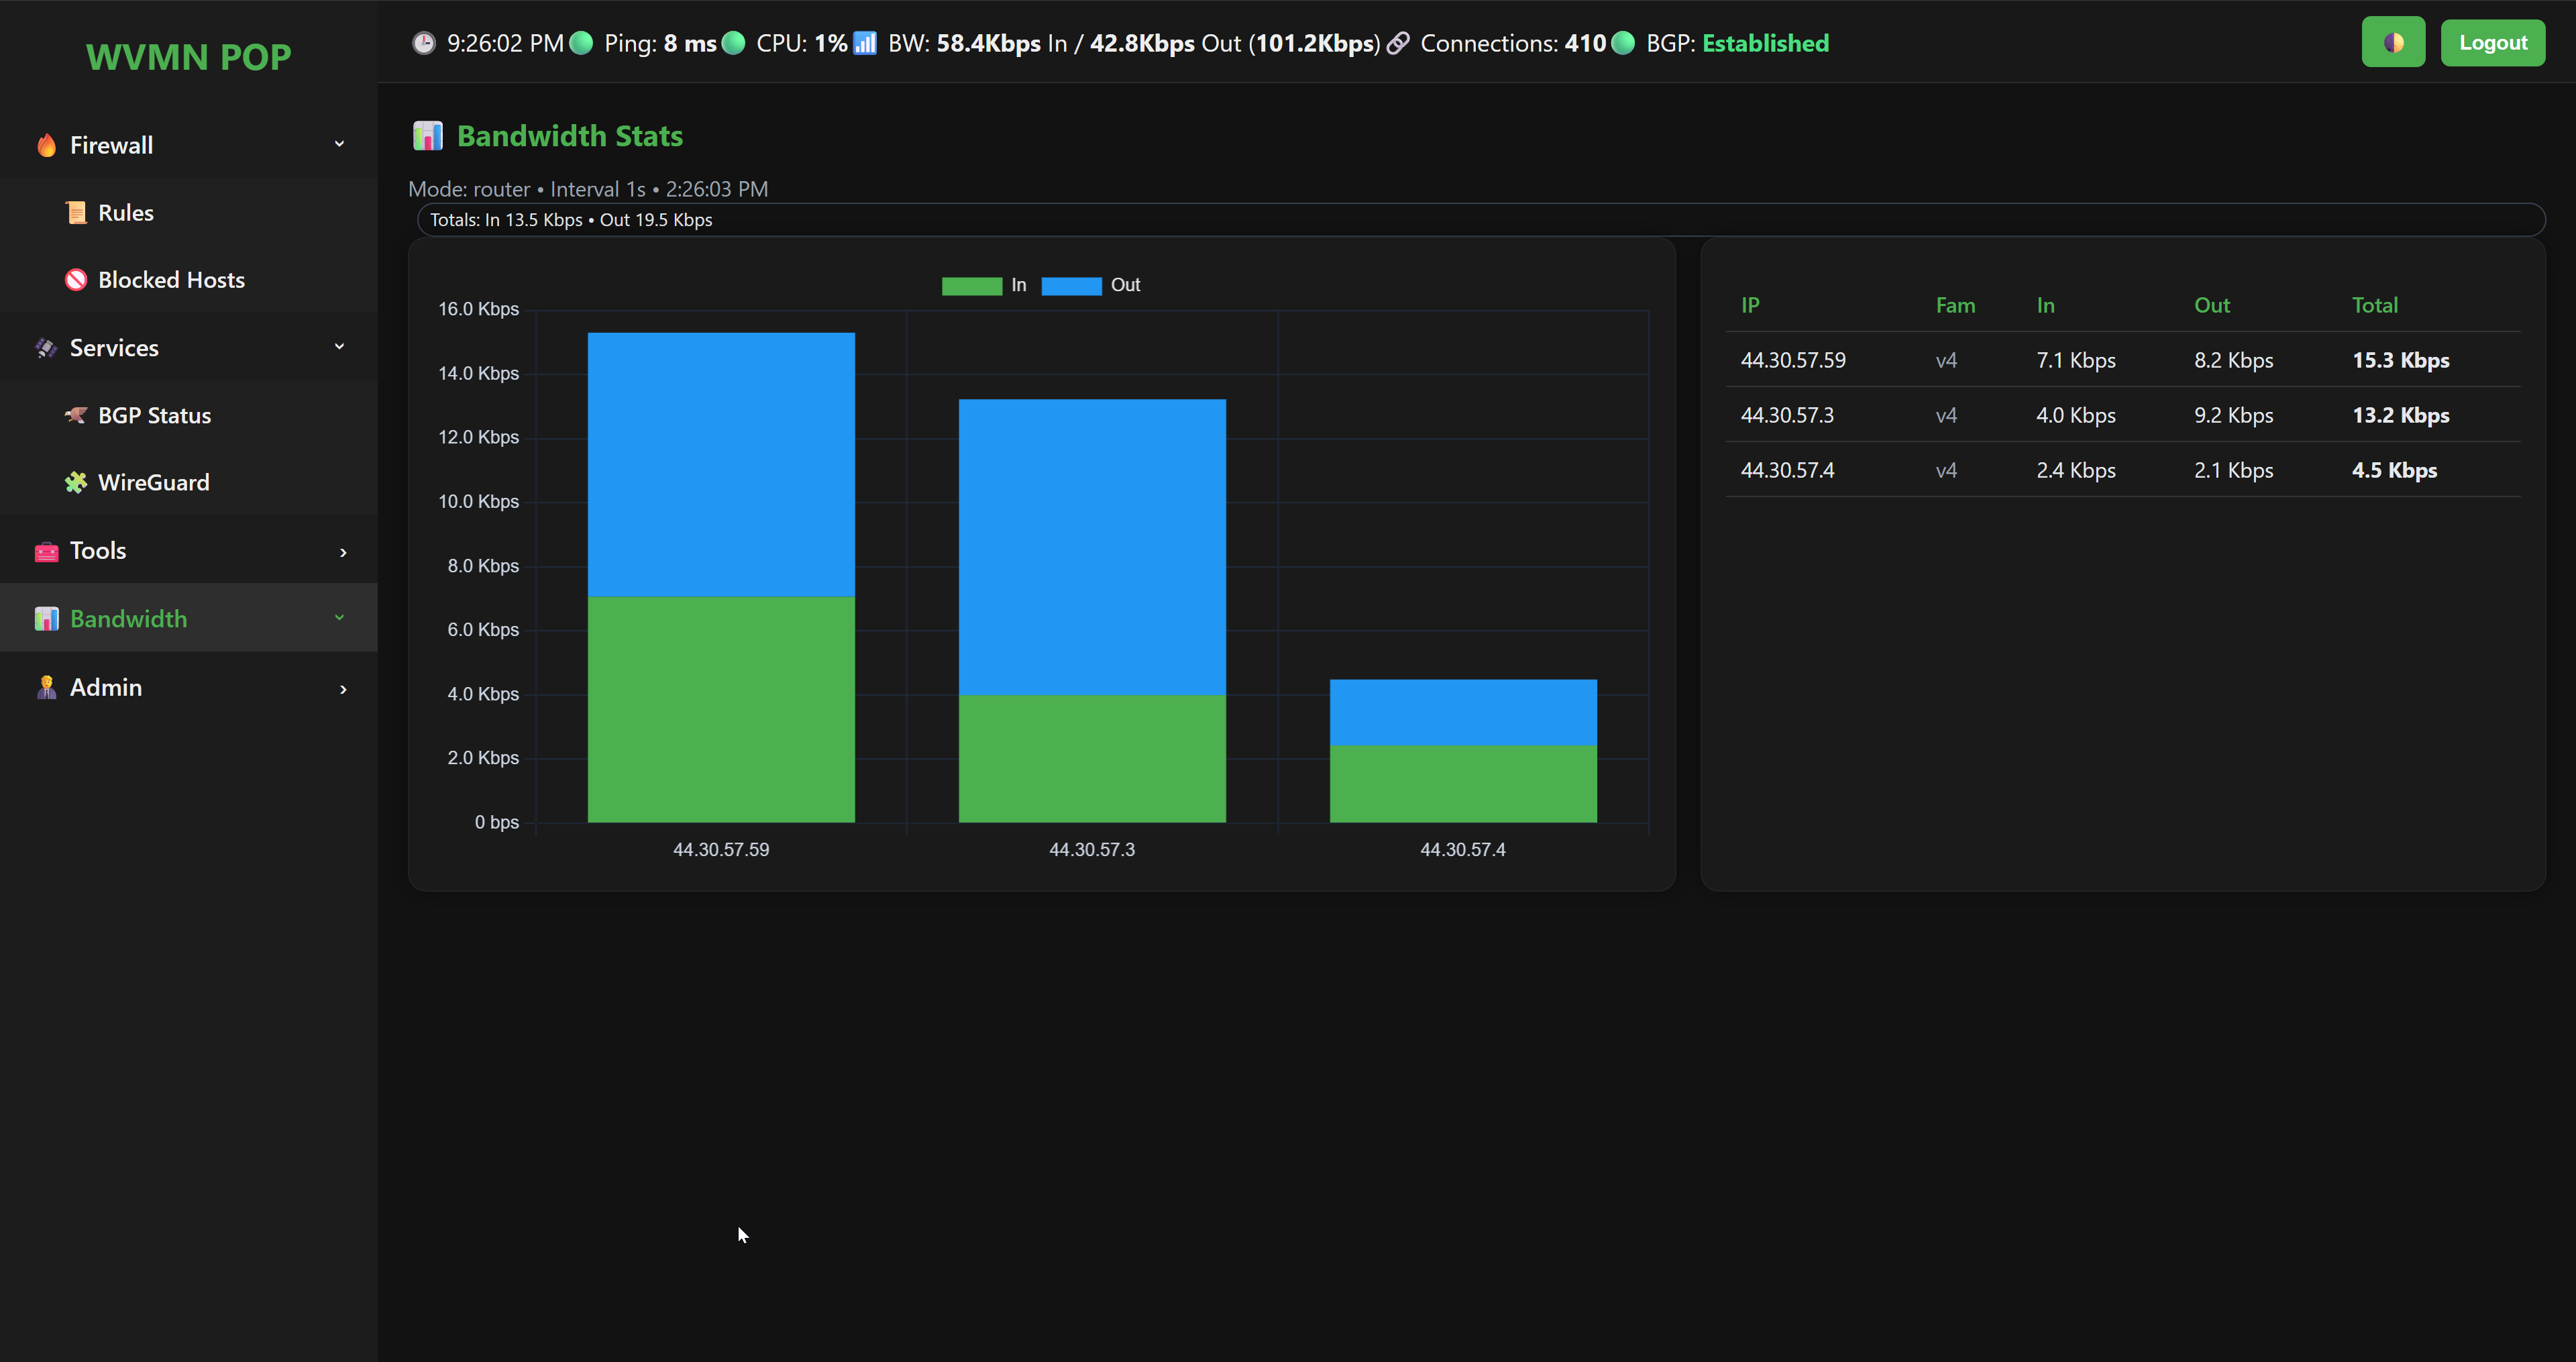Viewport: 2576px width, 1362px height.
Task: Click the Logout button
Action: point(2492,43)
